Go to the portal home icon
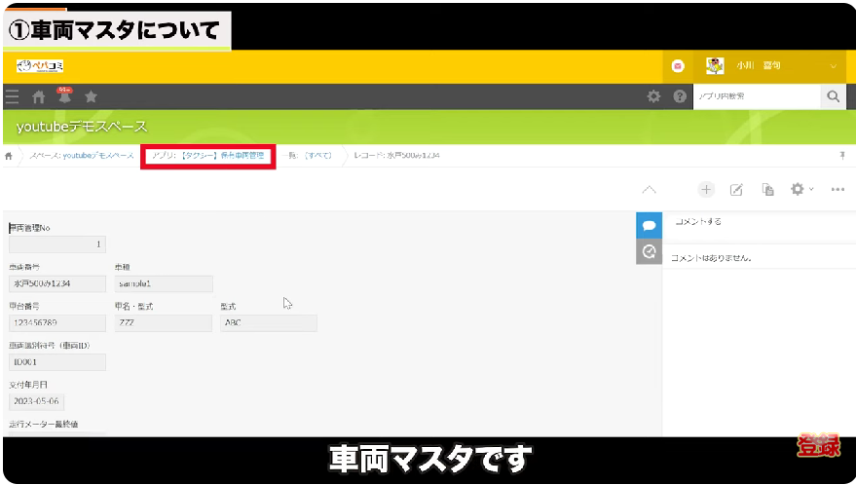This screenshot has width=856, height=485. [x=39, y=96]
